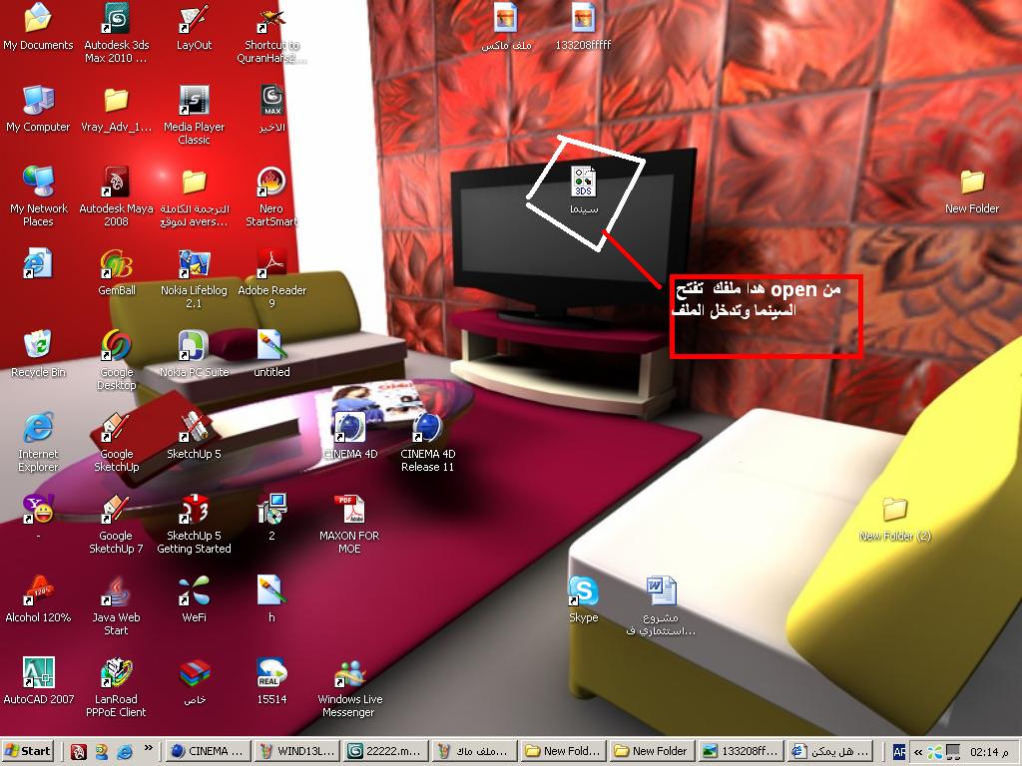The height and width of the screenshot is (766, 1022).
Task: Open CINEMA 4D Release 11 shortcut
Action: coord(427,442)
